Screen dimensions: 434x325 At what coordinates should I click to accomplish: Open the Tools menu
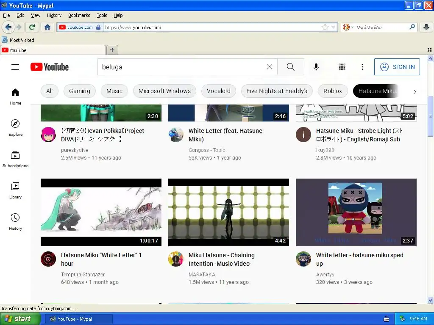(102, 15)
